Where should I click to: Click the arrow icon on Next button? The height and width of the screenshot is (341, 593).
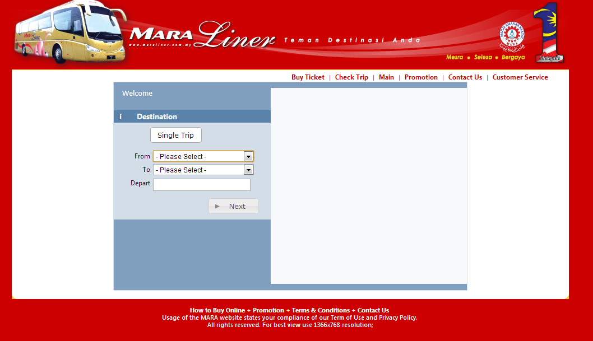(x=217, y=206)
